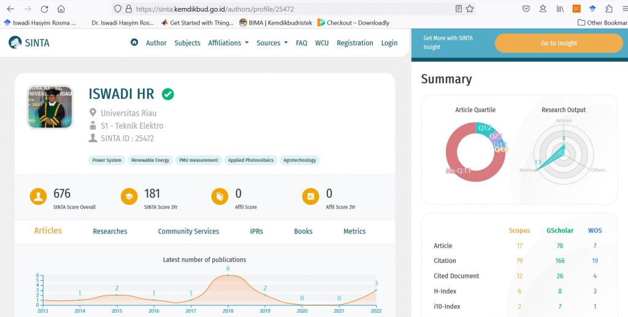Open the Author menu item
The height and width of the screenshot is (317, 628).
(x=156, y=43)
